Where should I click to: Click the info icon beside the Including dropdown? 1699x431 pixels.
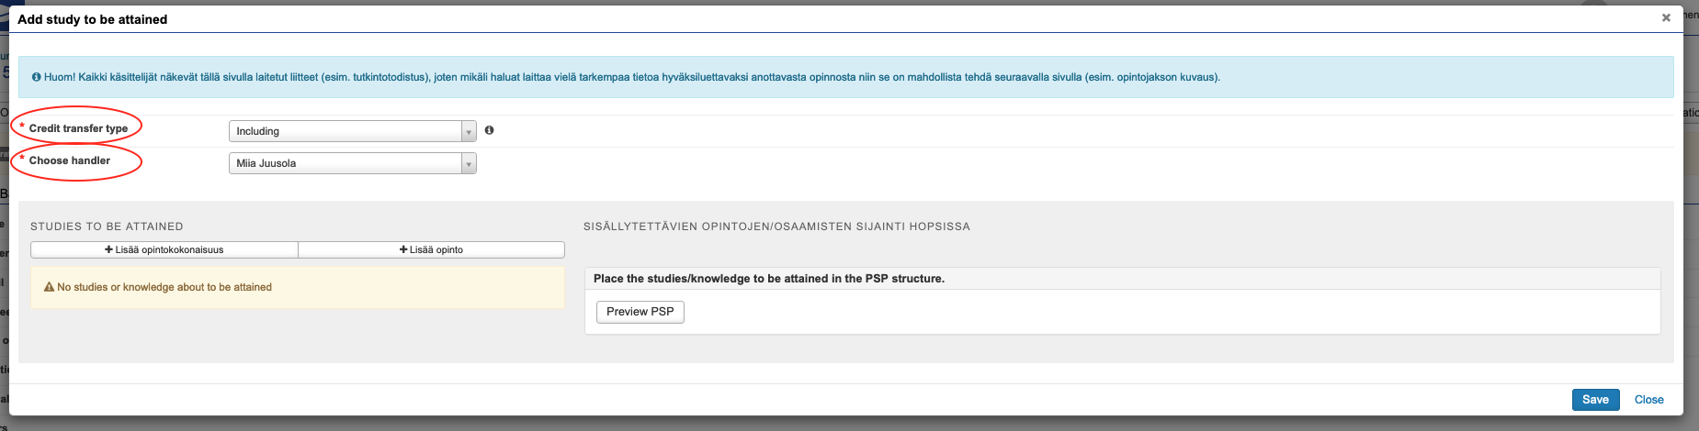pos(489,130)
